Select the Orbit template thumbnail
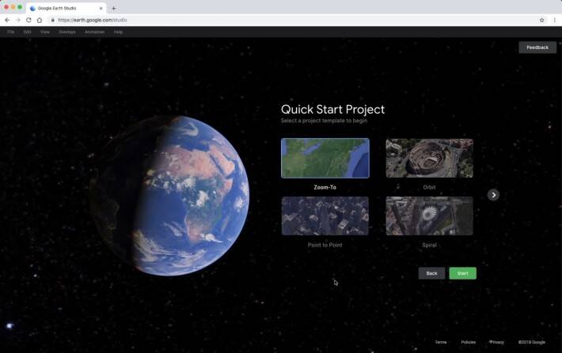Viewport: 562px width, 353px height. [429, 158]
